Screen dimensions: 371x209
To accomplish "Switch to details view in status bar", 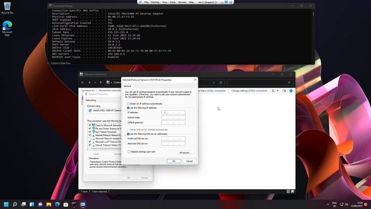I will click(288, 192).
